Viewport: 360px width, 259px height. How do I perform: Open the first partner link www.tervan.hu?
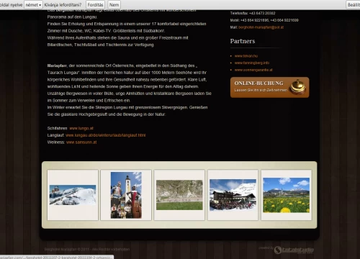click(x=246, y=56)
